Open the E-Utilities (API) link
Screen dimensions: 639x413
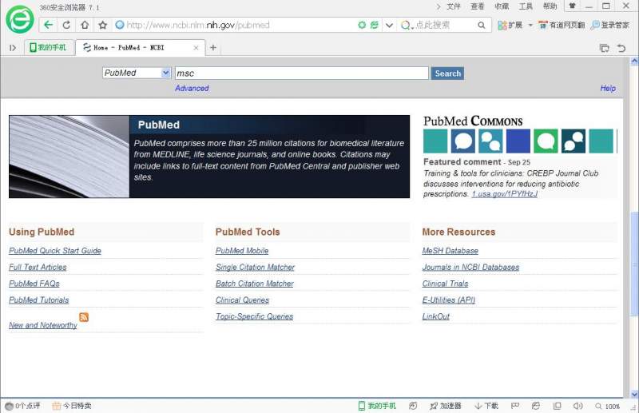[x=449, y=300]
